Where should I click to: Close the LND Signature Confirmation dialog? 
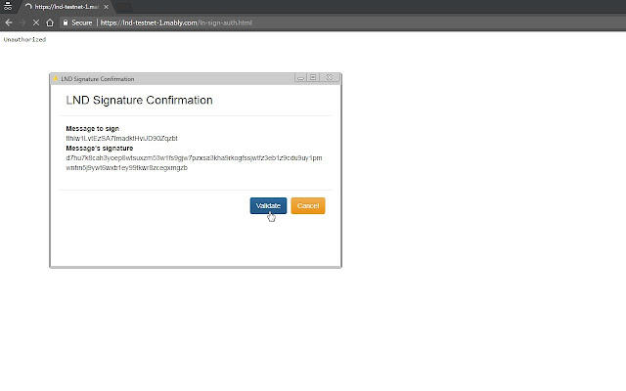click(x=330, y=77)
